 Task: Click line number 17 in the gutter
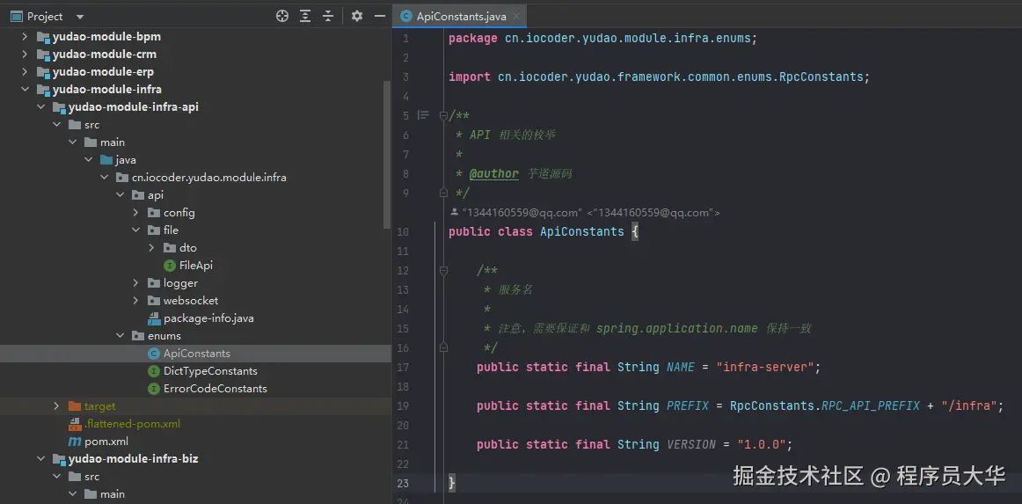point(403,367)
